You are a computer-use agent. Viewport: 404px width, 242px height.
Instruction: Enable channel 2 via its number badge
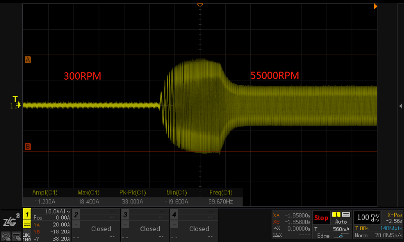[76, 215]
